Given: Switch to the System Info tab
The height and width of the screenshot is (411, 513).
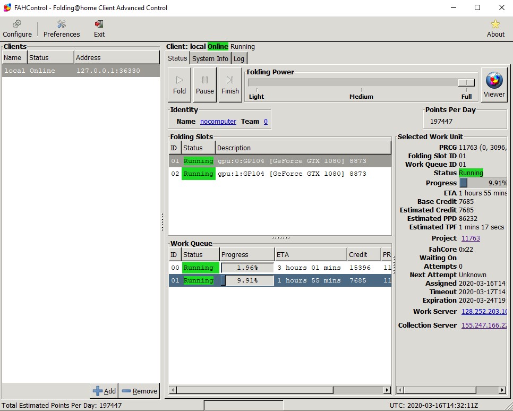Looking at the screenshot, I should [210, 58].
